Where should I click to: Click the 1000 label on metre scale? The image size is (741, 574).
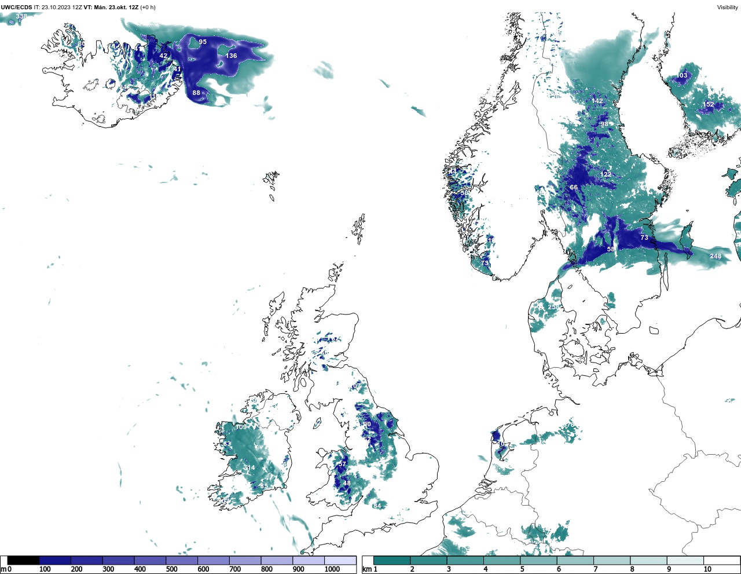[332, 569]
